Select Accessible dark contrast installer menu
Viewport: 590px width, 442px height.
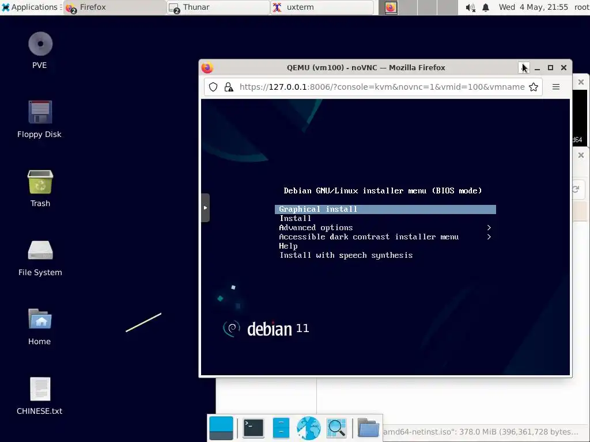coord(369,237)
